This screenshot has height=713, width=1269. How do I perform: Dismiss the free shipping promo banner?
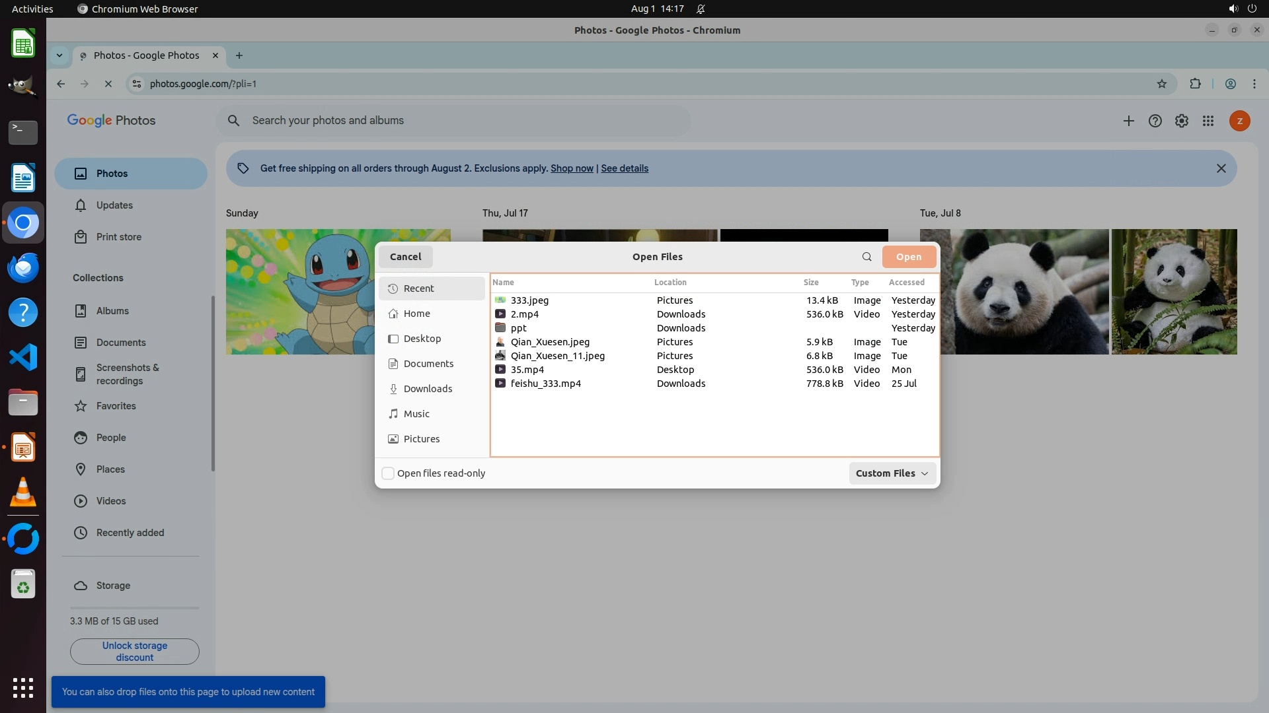(1221, 168)
